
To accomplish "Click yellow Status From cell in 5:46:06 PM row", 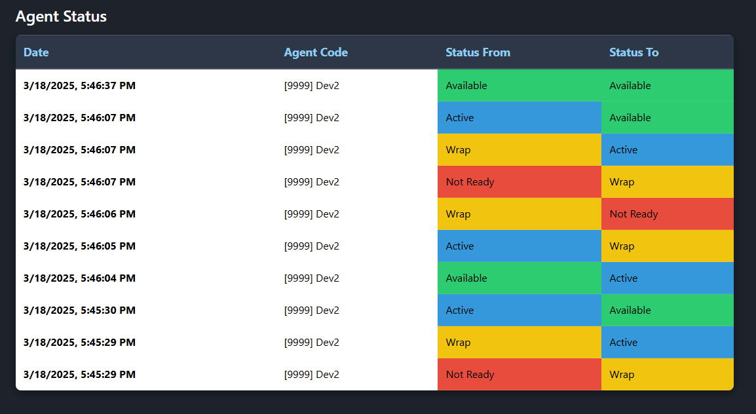I will pos(519,214).
